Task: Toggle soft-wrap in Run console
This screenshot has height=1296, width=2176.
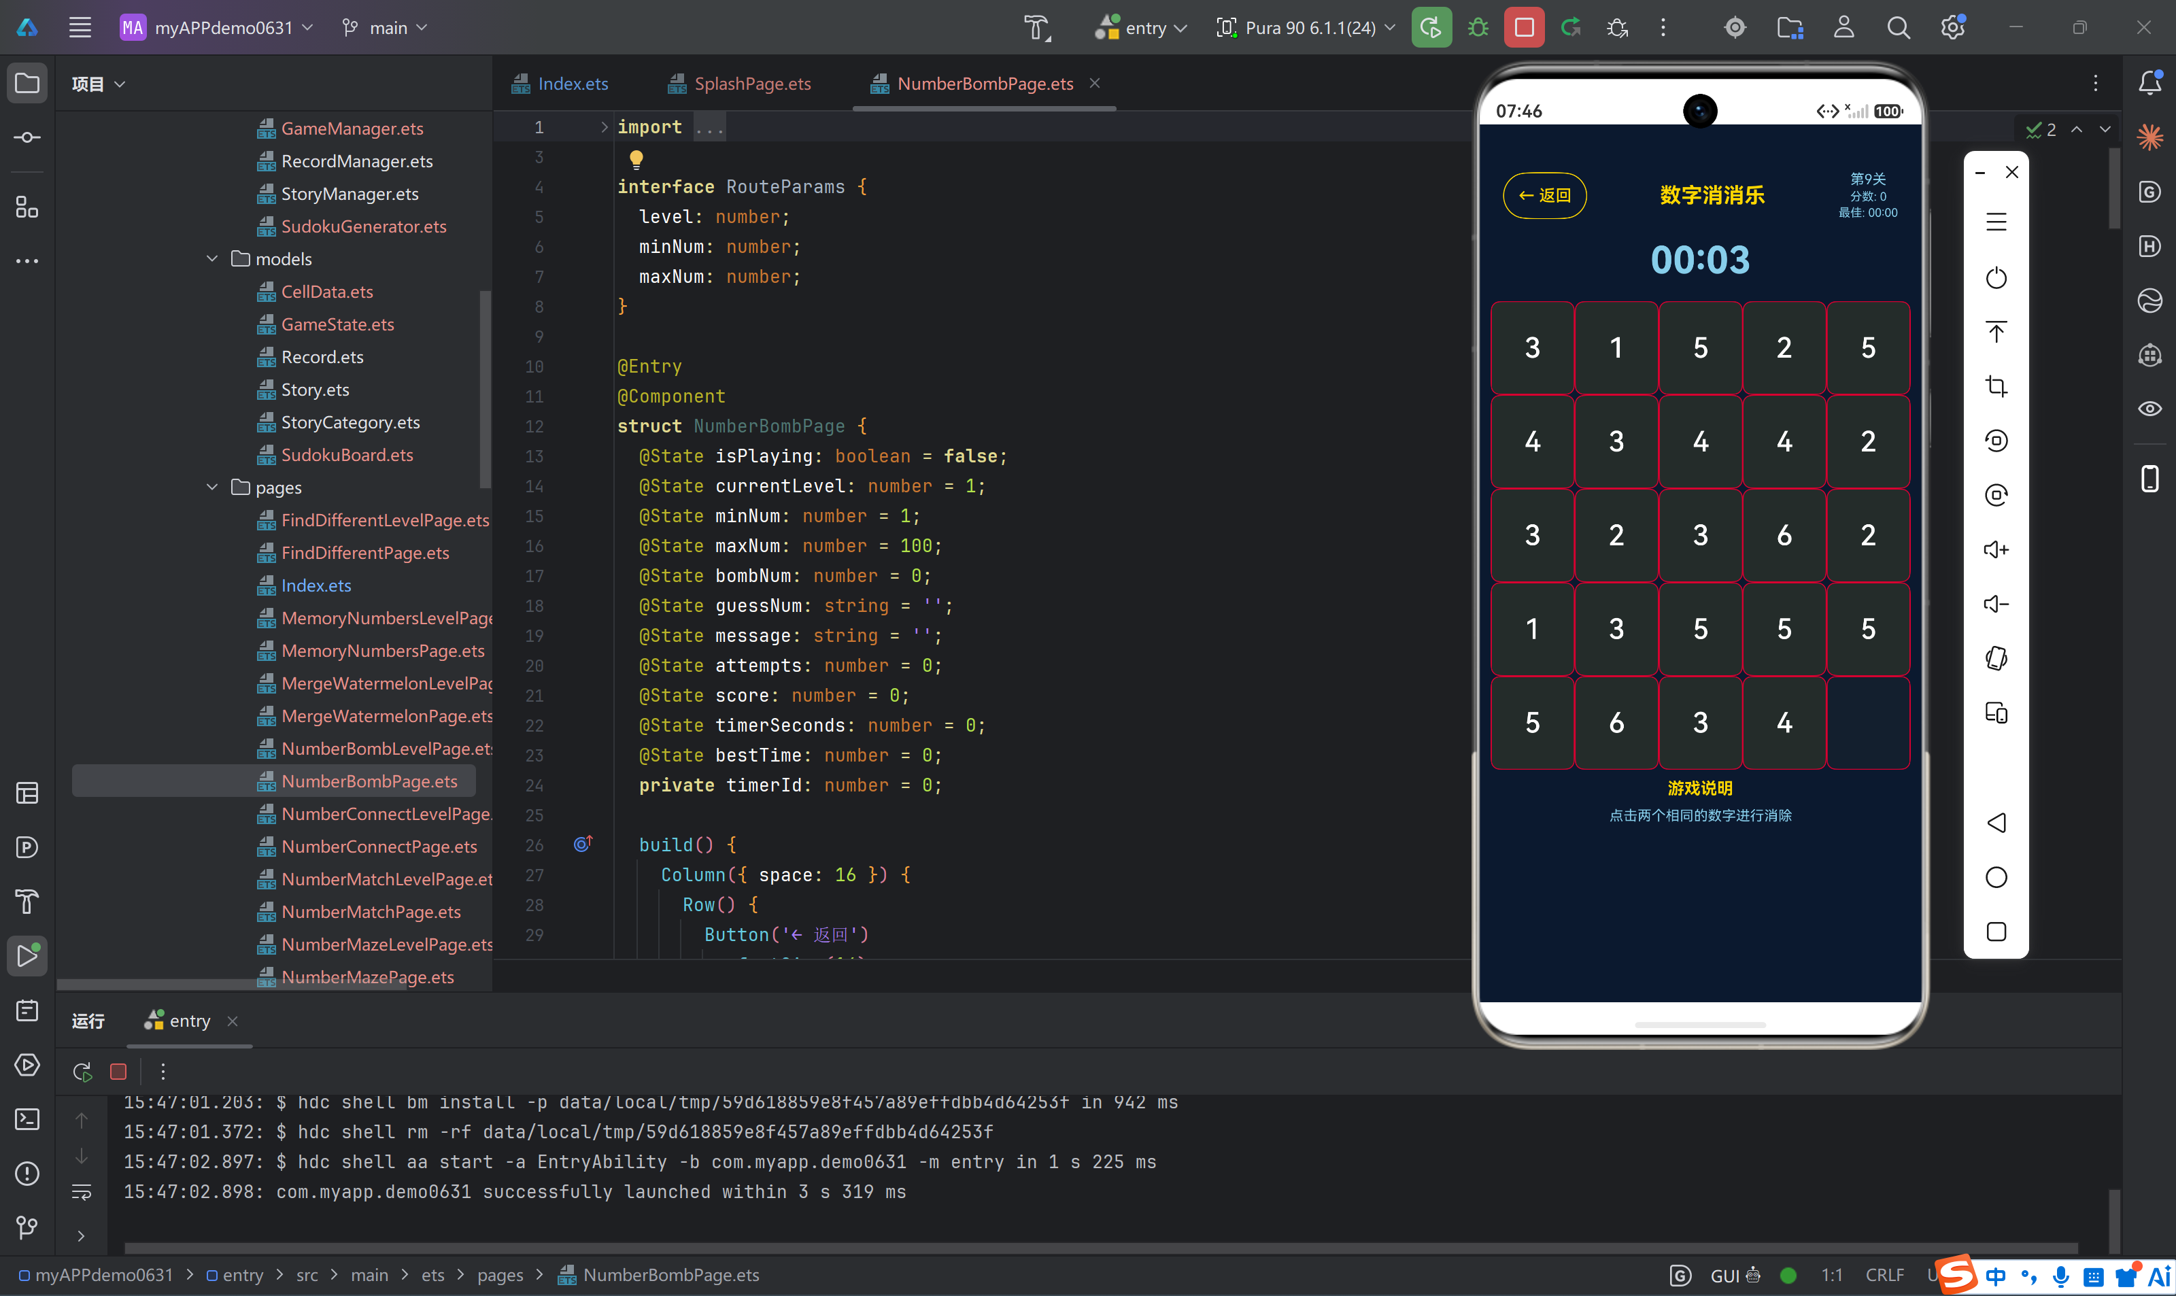Action: point(81,1192)
